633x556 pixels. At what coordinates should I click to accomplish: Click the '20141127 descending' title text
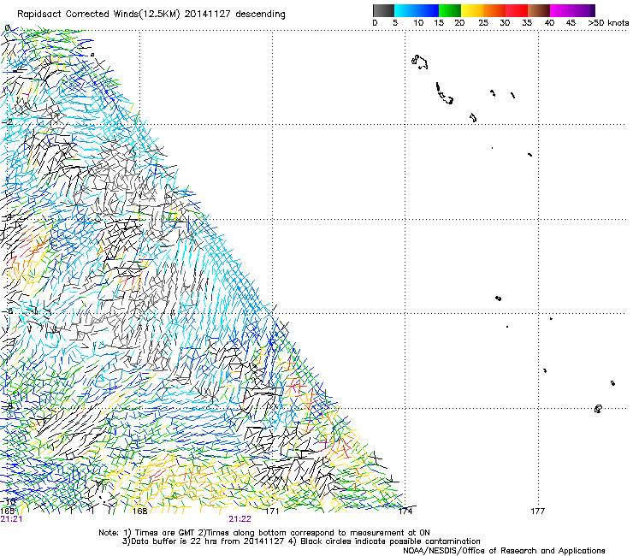(235, 15)
